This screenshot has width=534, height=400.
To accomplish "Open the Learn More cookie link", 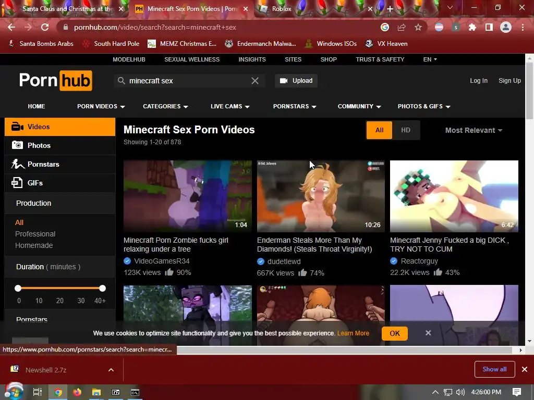I will [x=353, y=333].
